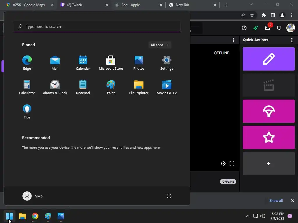The height and width of the screenshot is (223, 298).
Task: Open notification center badge on taskbar
Action: tap(290, 216)
